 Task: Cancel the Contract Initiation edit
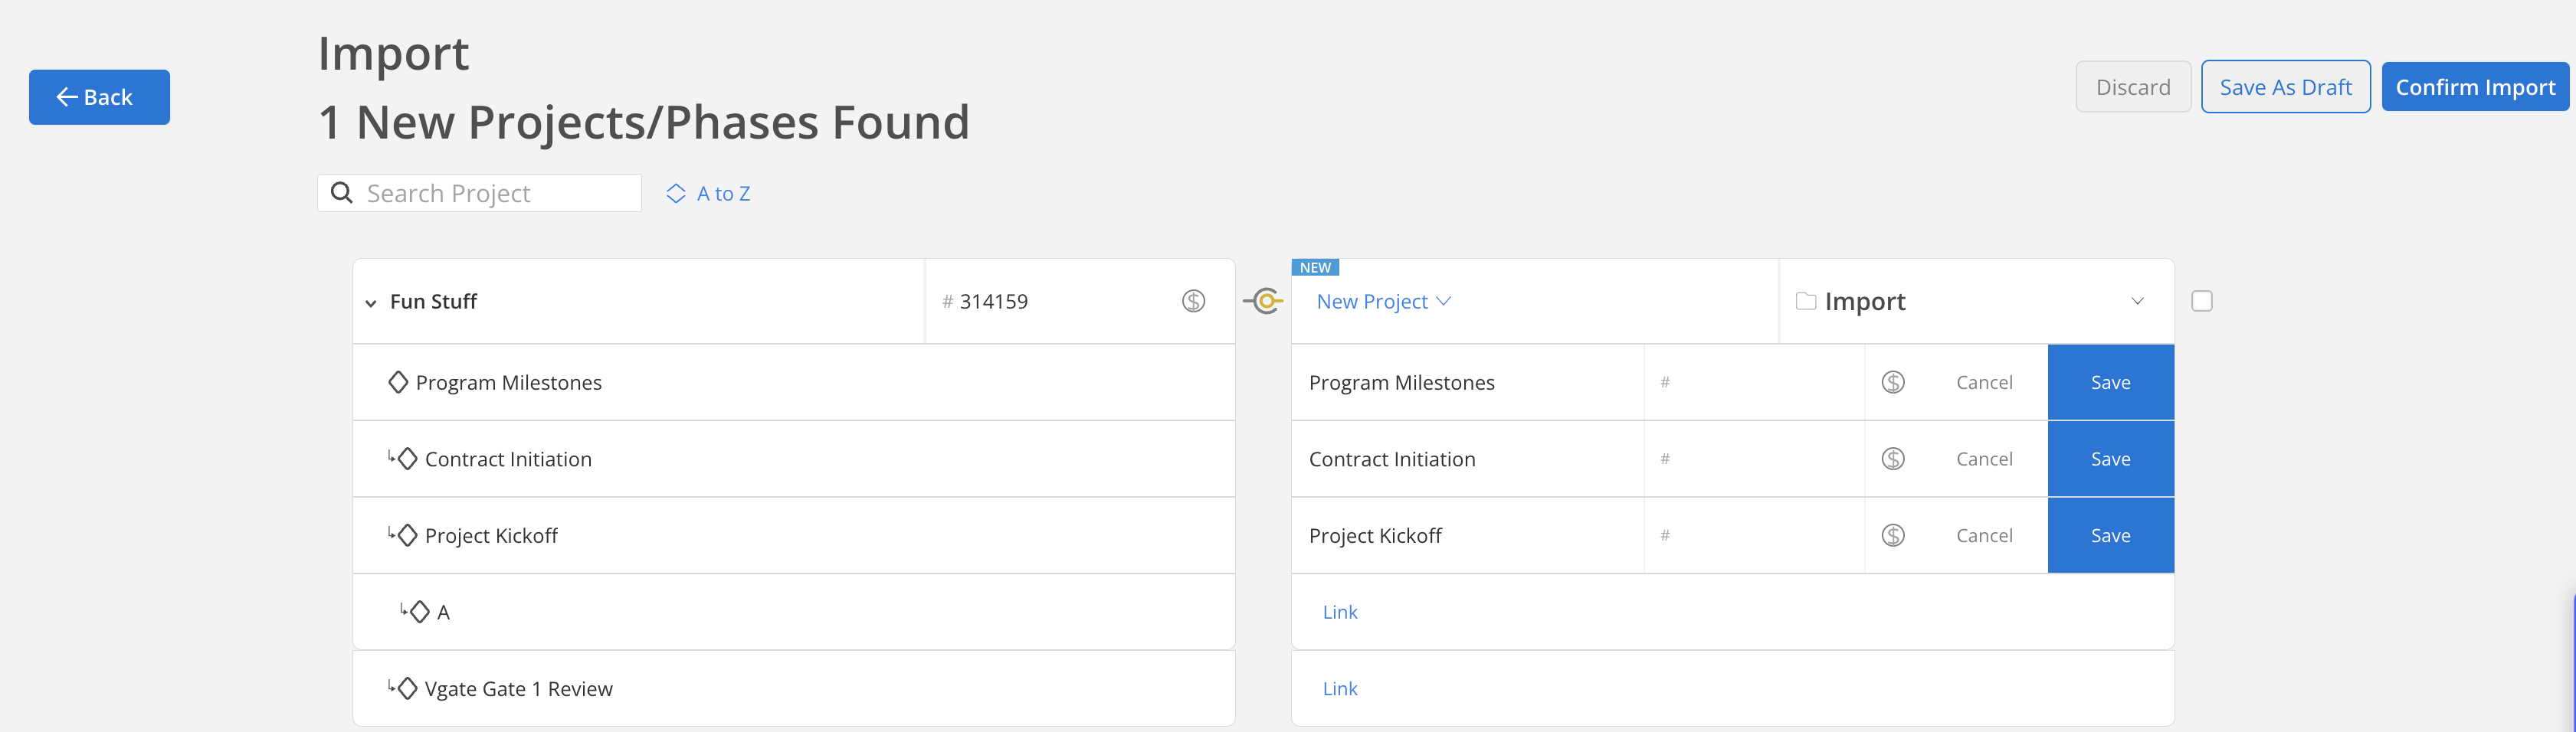pos(1984,459)
